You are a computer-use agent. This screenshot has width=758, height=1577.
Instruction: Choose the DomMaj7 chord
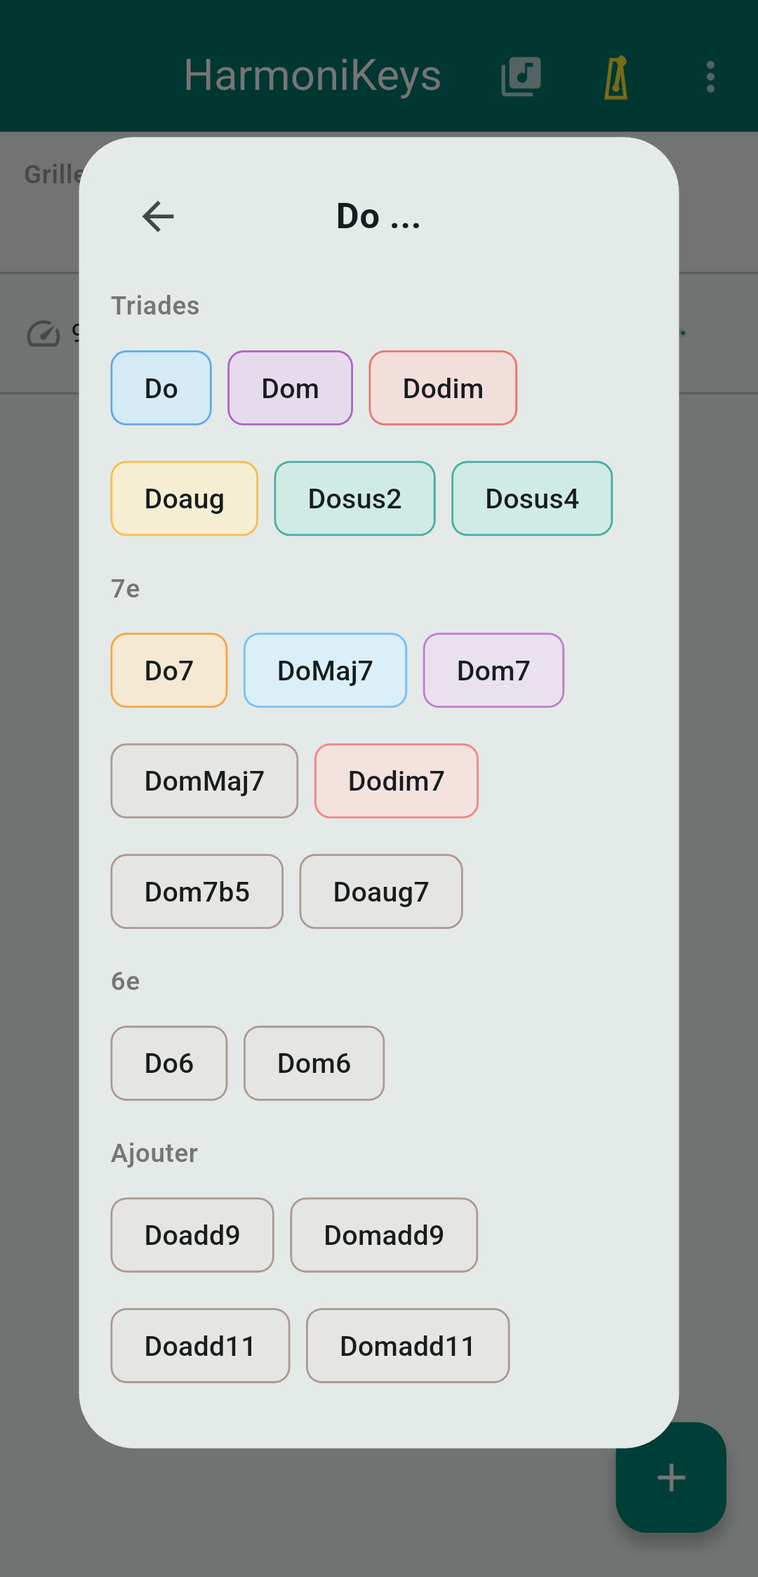[x=204, y=781]
